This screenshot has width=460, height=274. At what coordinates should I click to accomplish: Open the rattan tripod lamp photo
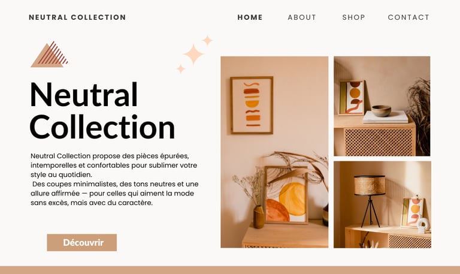[x=382, y=204]
